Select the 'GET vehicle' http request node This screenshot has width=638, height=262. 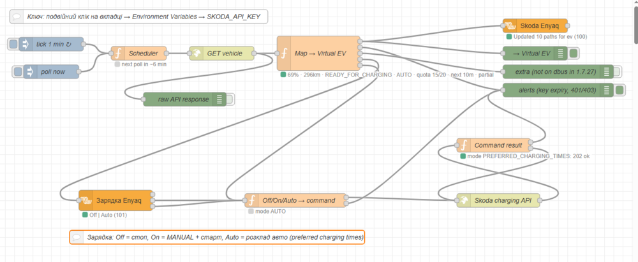(x=222, y=54)
